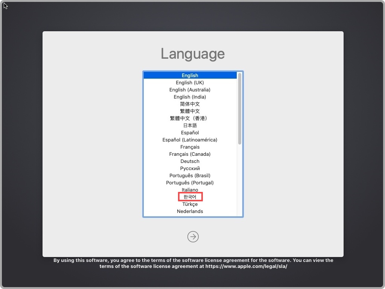The width and height of the screenshot is (385, 289).
Task: Choose 繁體中文 (香港) language
Action: [x=190, y=119]
